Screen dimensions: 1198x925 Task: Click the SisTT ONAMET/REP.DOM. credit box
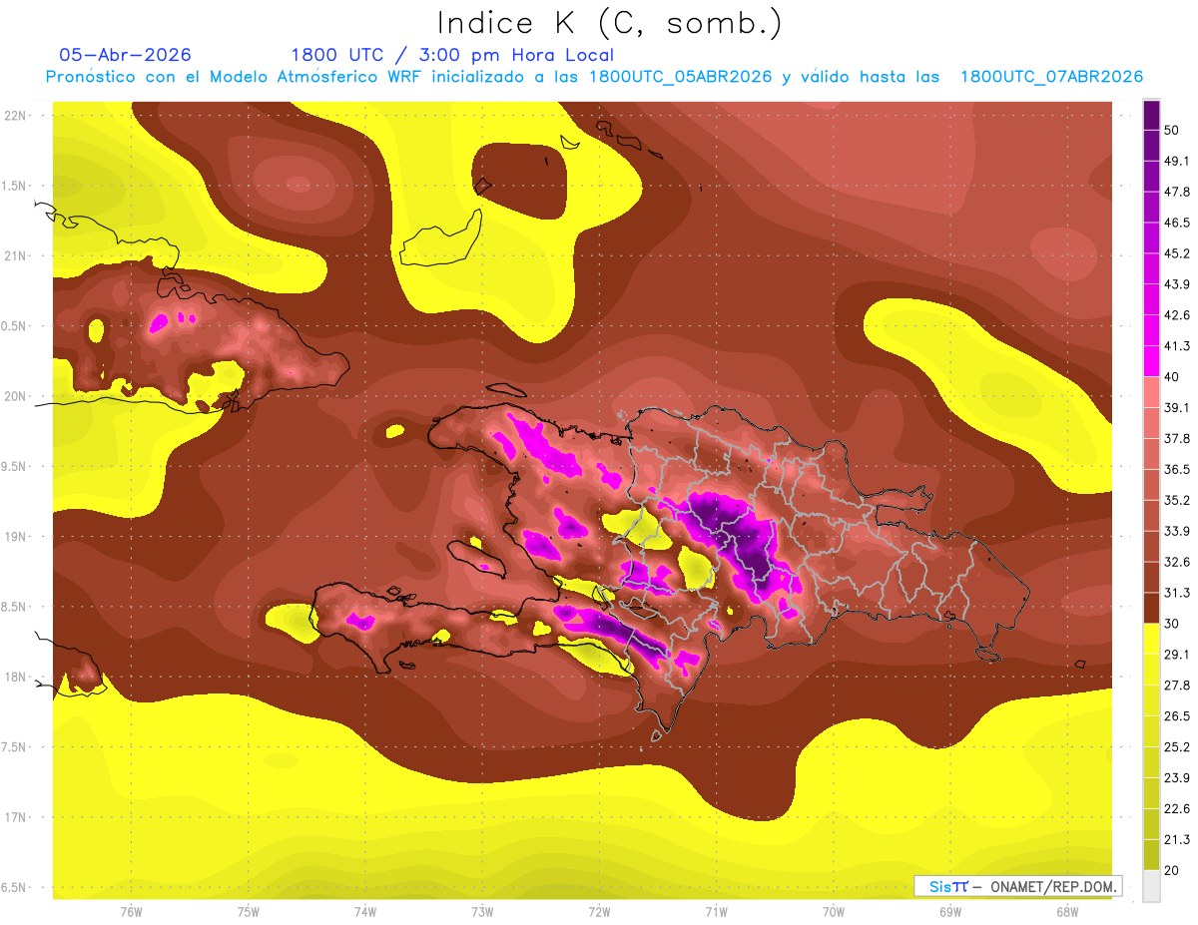1017,886
